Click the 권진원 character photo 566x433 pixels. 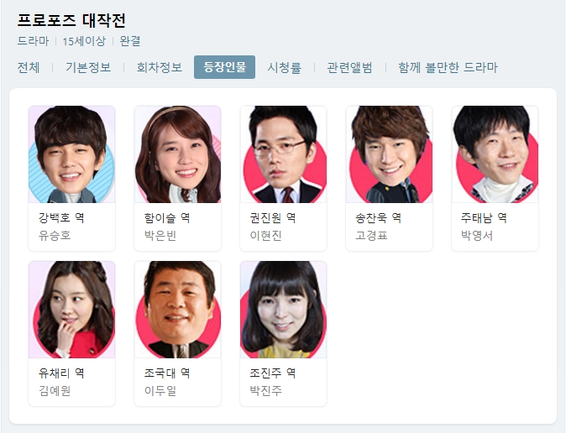pos(283,154)
